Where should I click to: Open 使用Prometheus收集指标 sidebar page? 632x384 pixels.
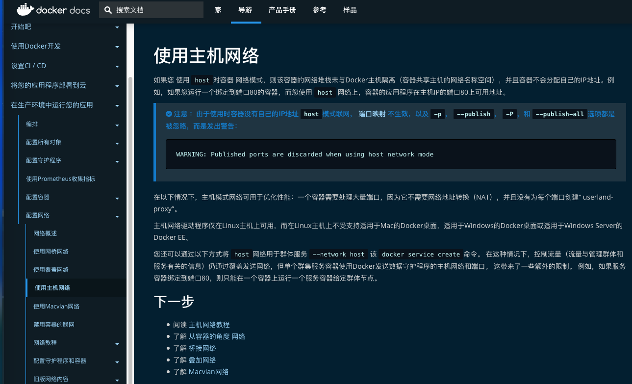click(60, 179)
